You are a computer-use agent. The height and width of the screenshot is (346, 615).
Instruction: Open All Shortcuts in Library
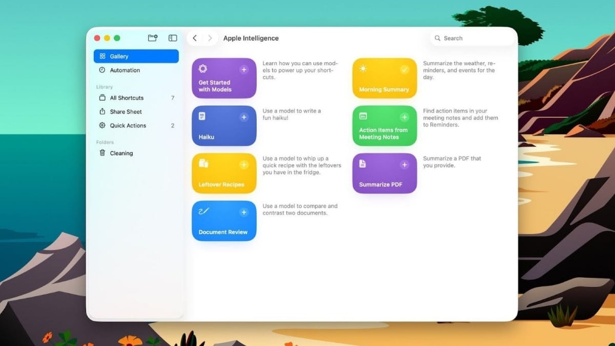point(136,98)
